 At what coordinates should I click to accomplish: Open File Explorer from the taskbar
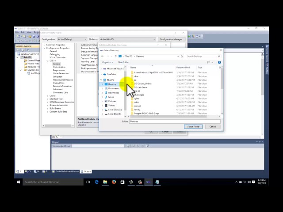pyautogui.click(x=105, y=182)
